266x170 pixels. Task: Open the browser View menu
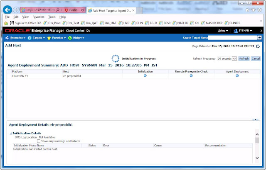(25, 17)
